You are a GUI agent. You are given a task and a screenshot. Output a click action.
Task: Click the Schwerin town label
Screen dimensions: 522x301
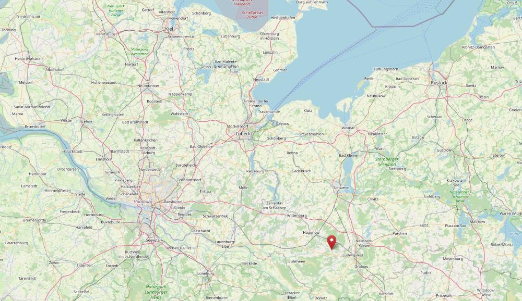[x=341, y=187]
